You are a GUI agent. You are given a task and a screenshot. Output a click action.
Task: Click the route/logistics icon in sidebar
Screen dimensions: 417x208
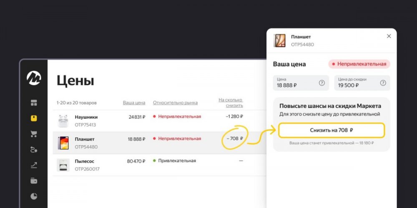[34, 150]
